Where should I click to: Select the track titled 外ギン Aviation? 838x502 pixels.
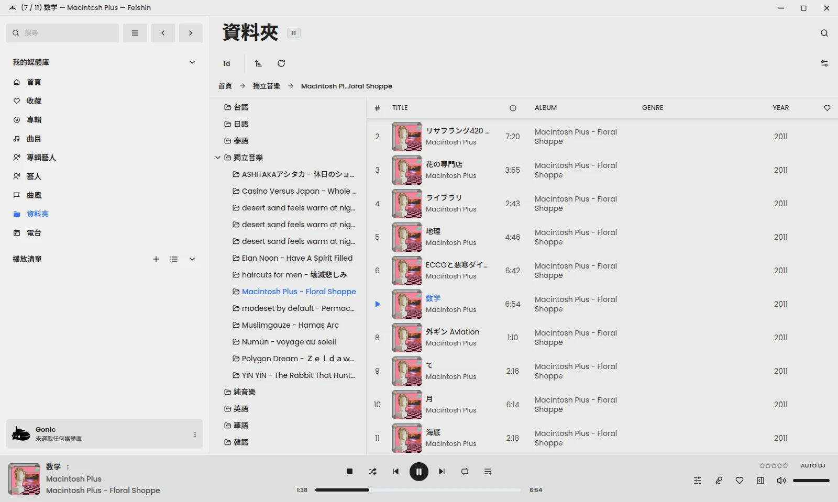coord(453,332)
